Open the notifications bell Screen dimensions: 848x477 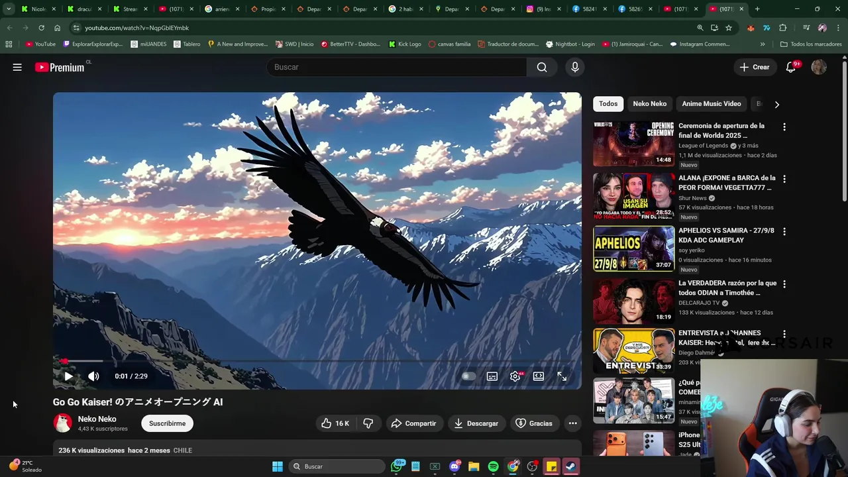click(791, 67)
